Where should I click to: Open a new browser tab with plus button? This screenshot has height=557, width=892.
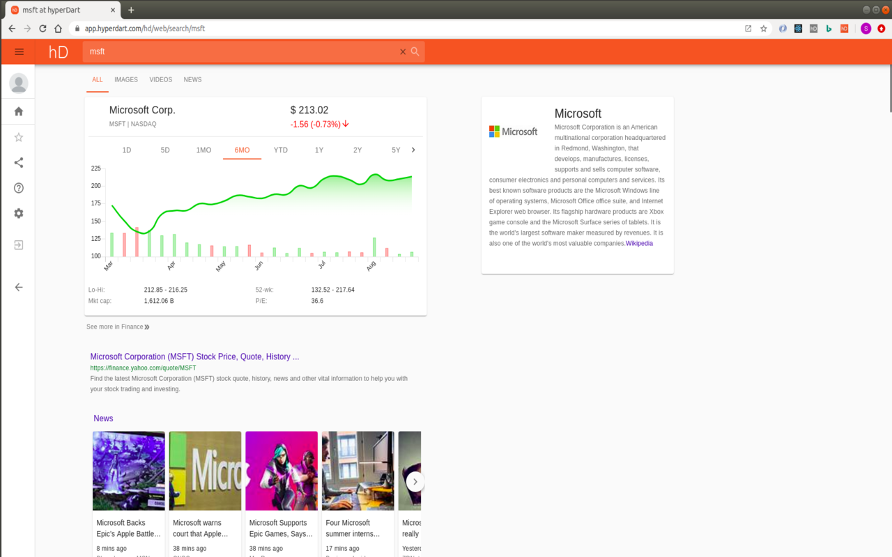coord(131,10)
